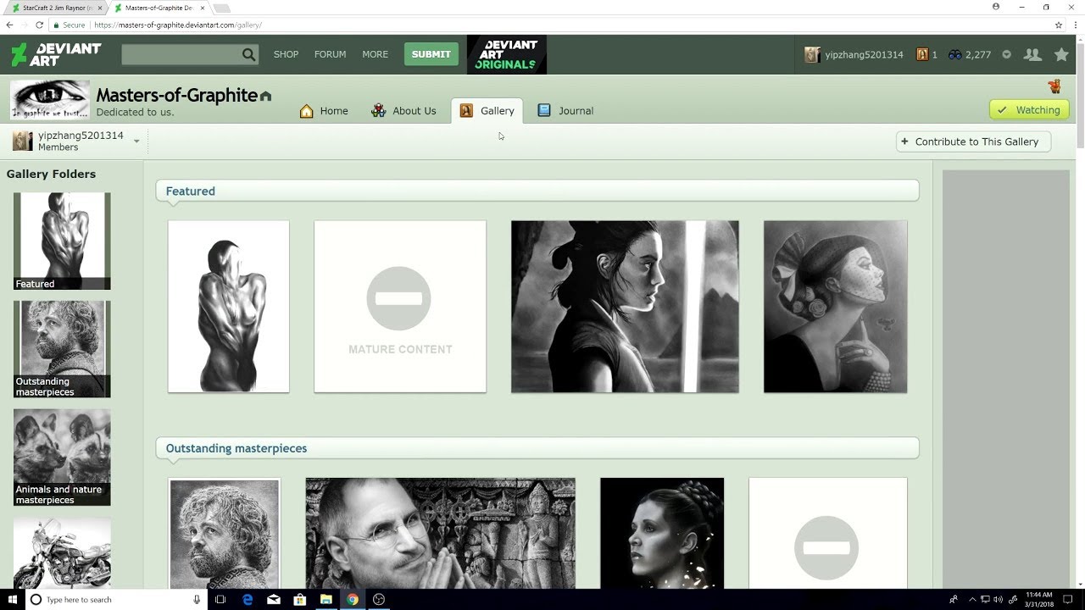
Task: Click the group icon beside Masters-of-Graphite title
Action: 265,97
